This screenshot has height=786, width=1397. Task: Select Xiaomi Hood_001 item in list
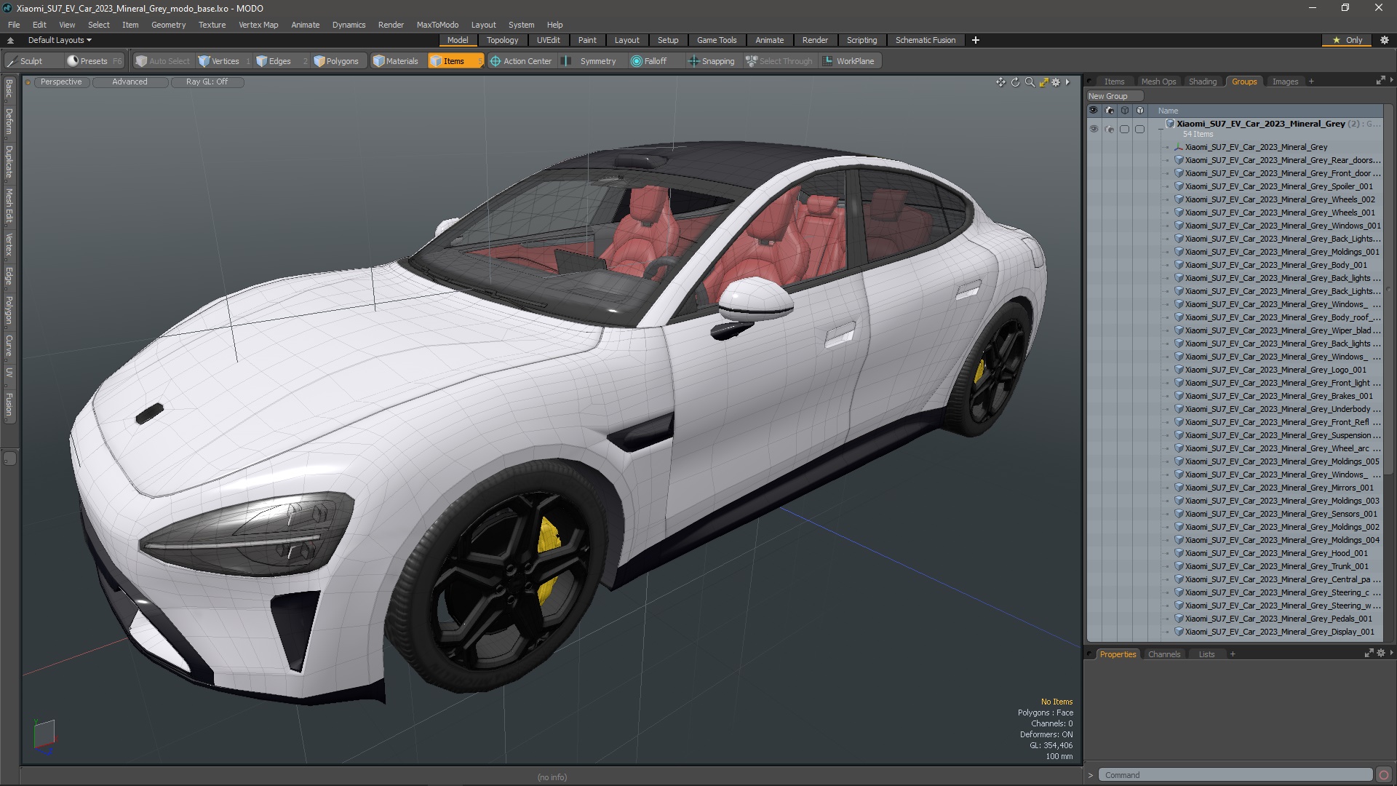(1275, 553)
